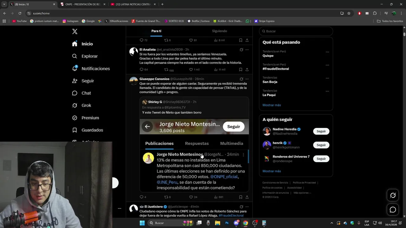Open more options on El Justiciero's post
406x228 pixels.
tap(247, 207)
